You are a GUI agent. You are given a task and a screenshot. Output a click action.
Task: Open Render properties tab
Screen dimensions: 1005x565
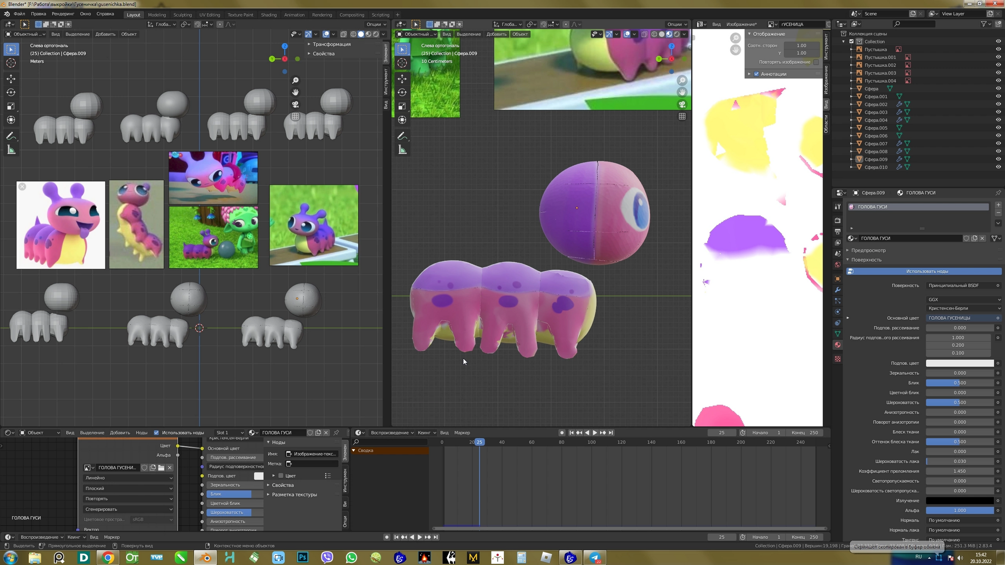[838, 220]
